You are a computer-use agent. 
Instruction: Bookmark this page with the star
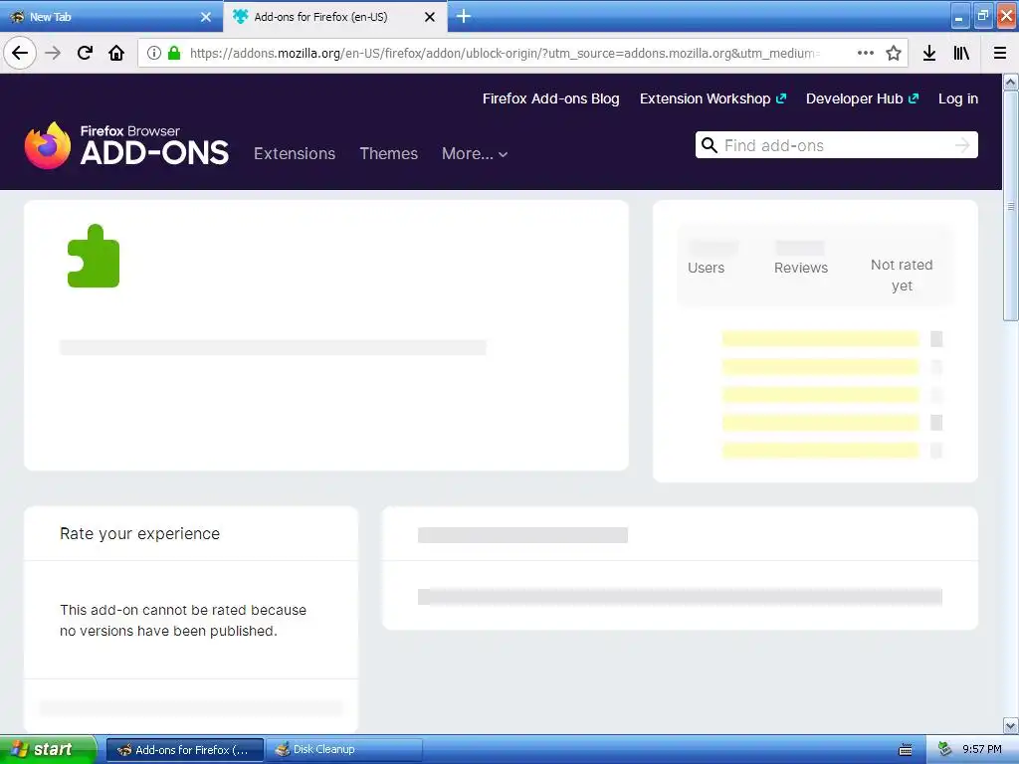click(x=894, y=53)
